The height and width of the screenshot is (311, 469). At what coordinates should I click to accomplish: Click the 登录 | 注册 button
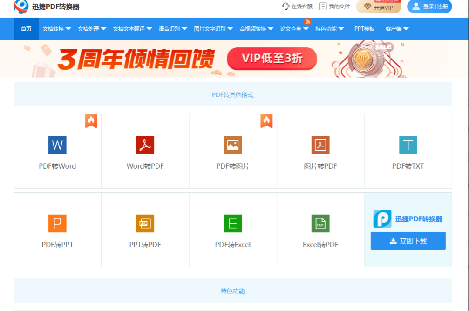tap(429, 6)
